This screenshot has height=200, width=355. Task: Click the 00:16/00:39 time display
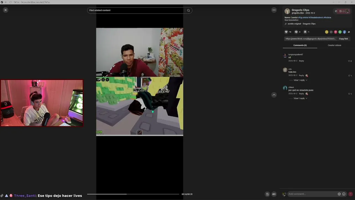187,194
